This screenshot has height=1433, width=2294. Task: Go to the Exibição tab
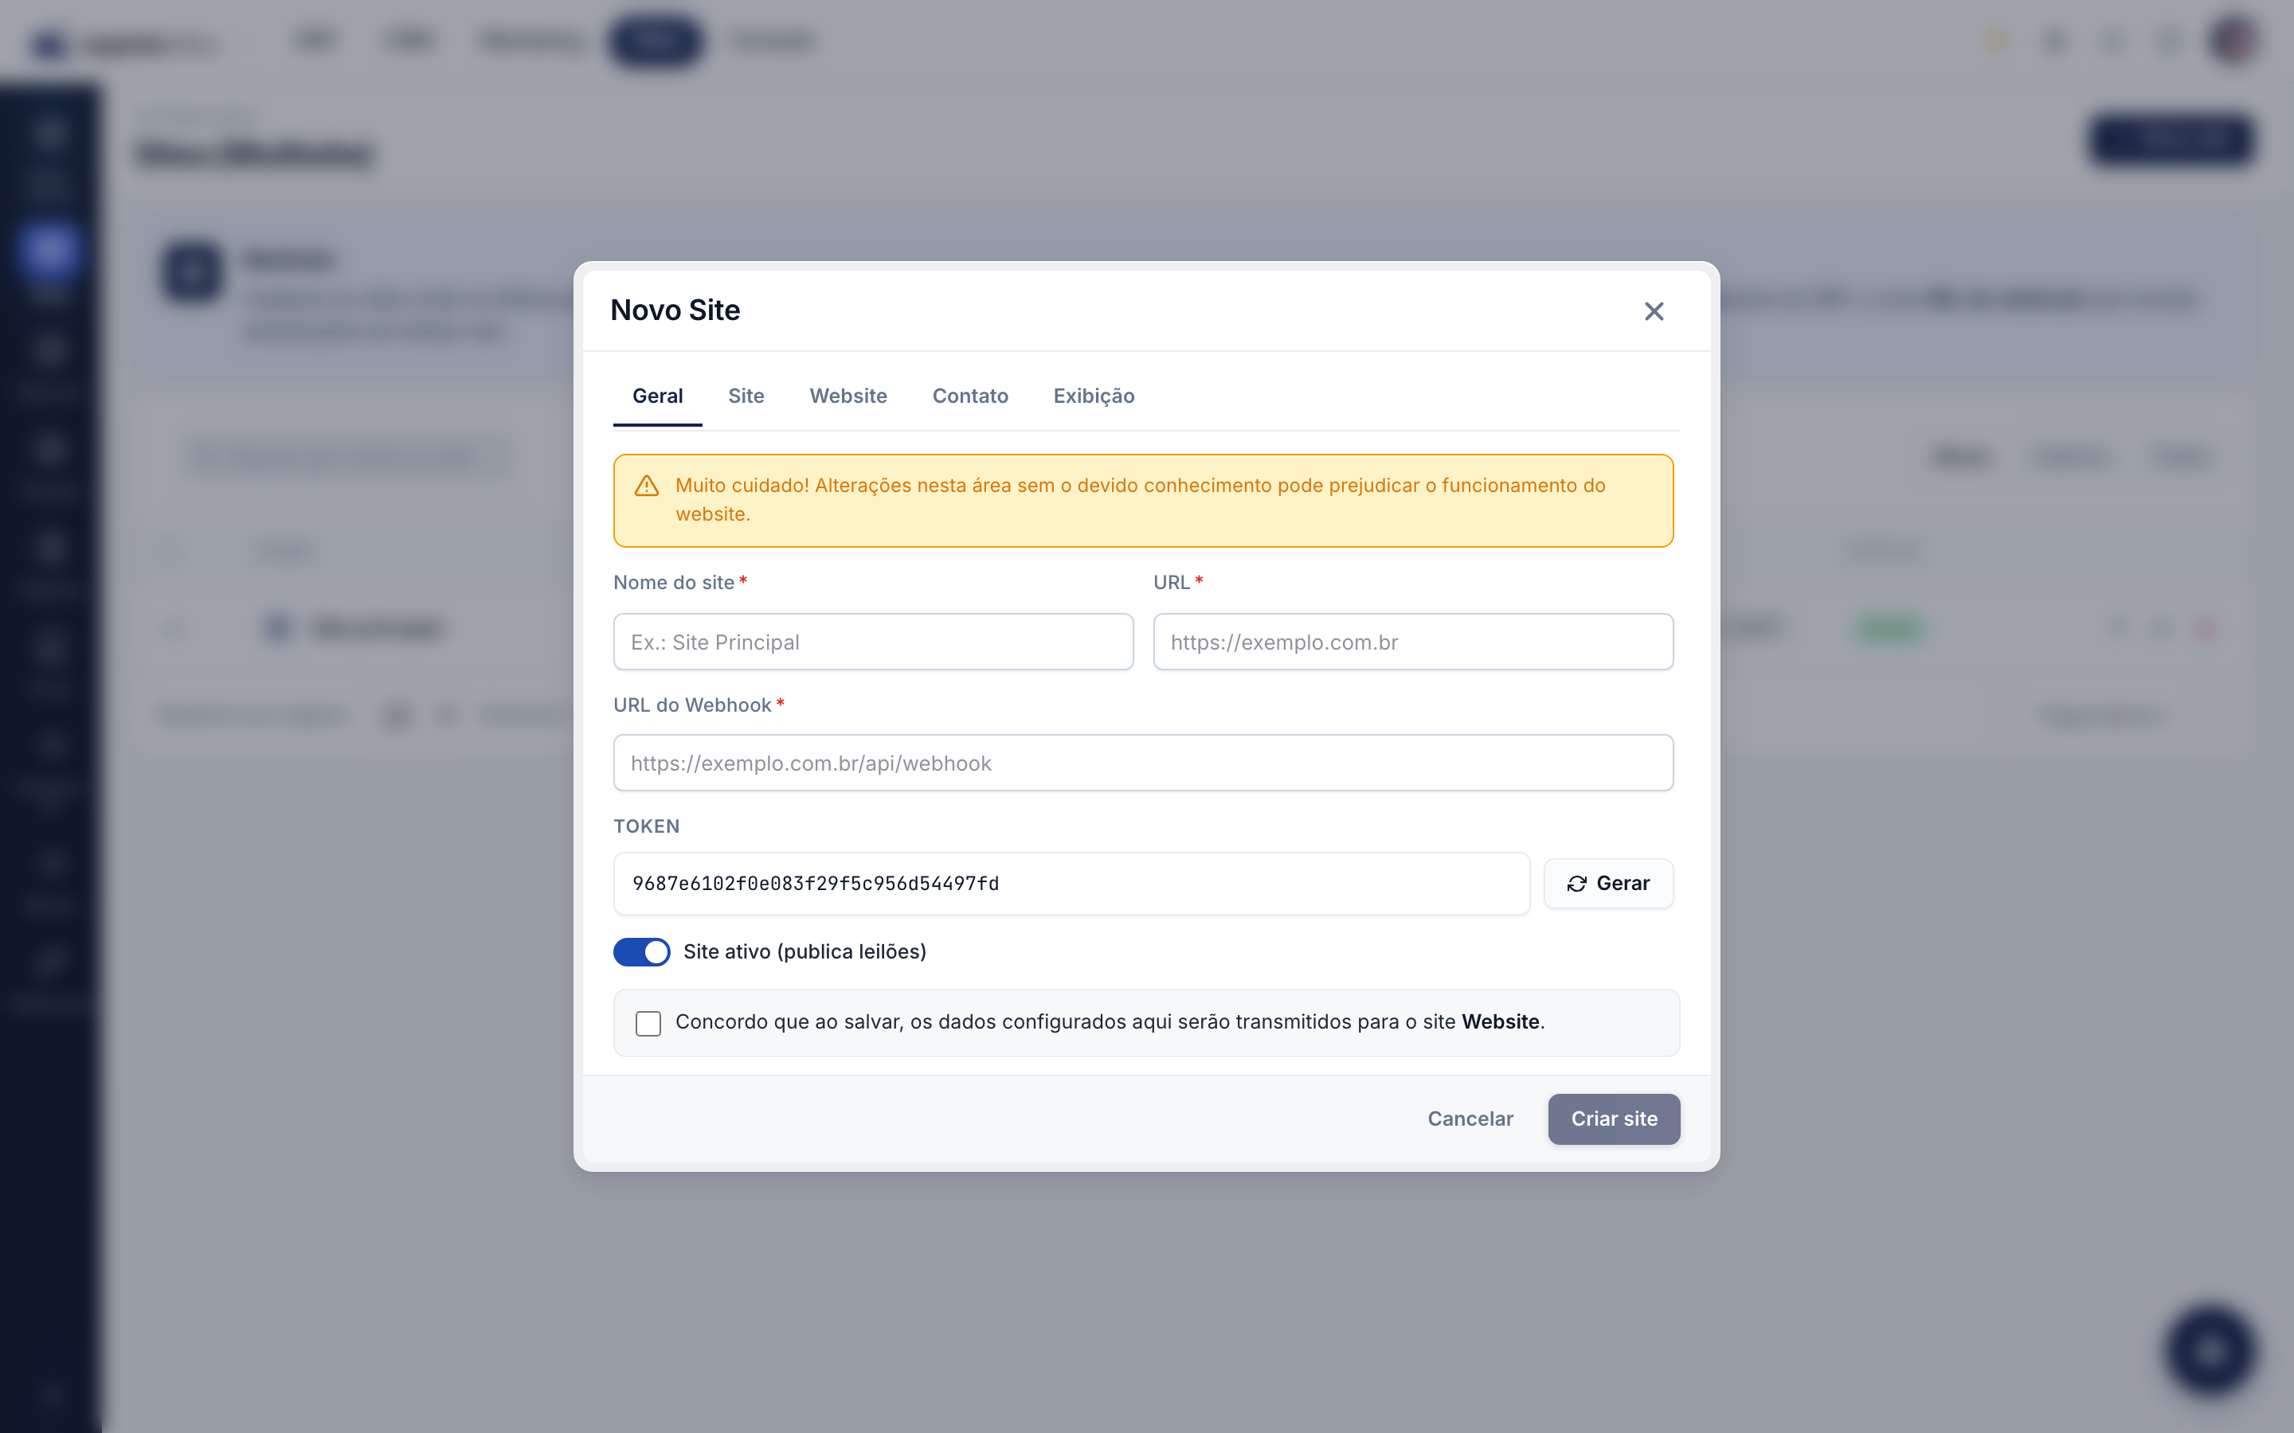[x=1094, y=396]
